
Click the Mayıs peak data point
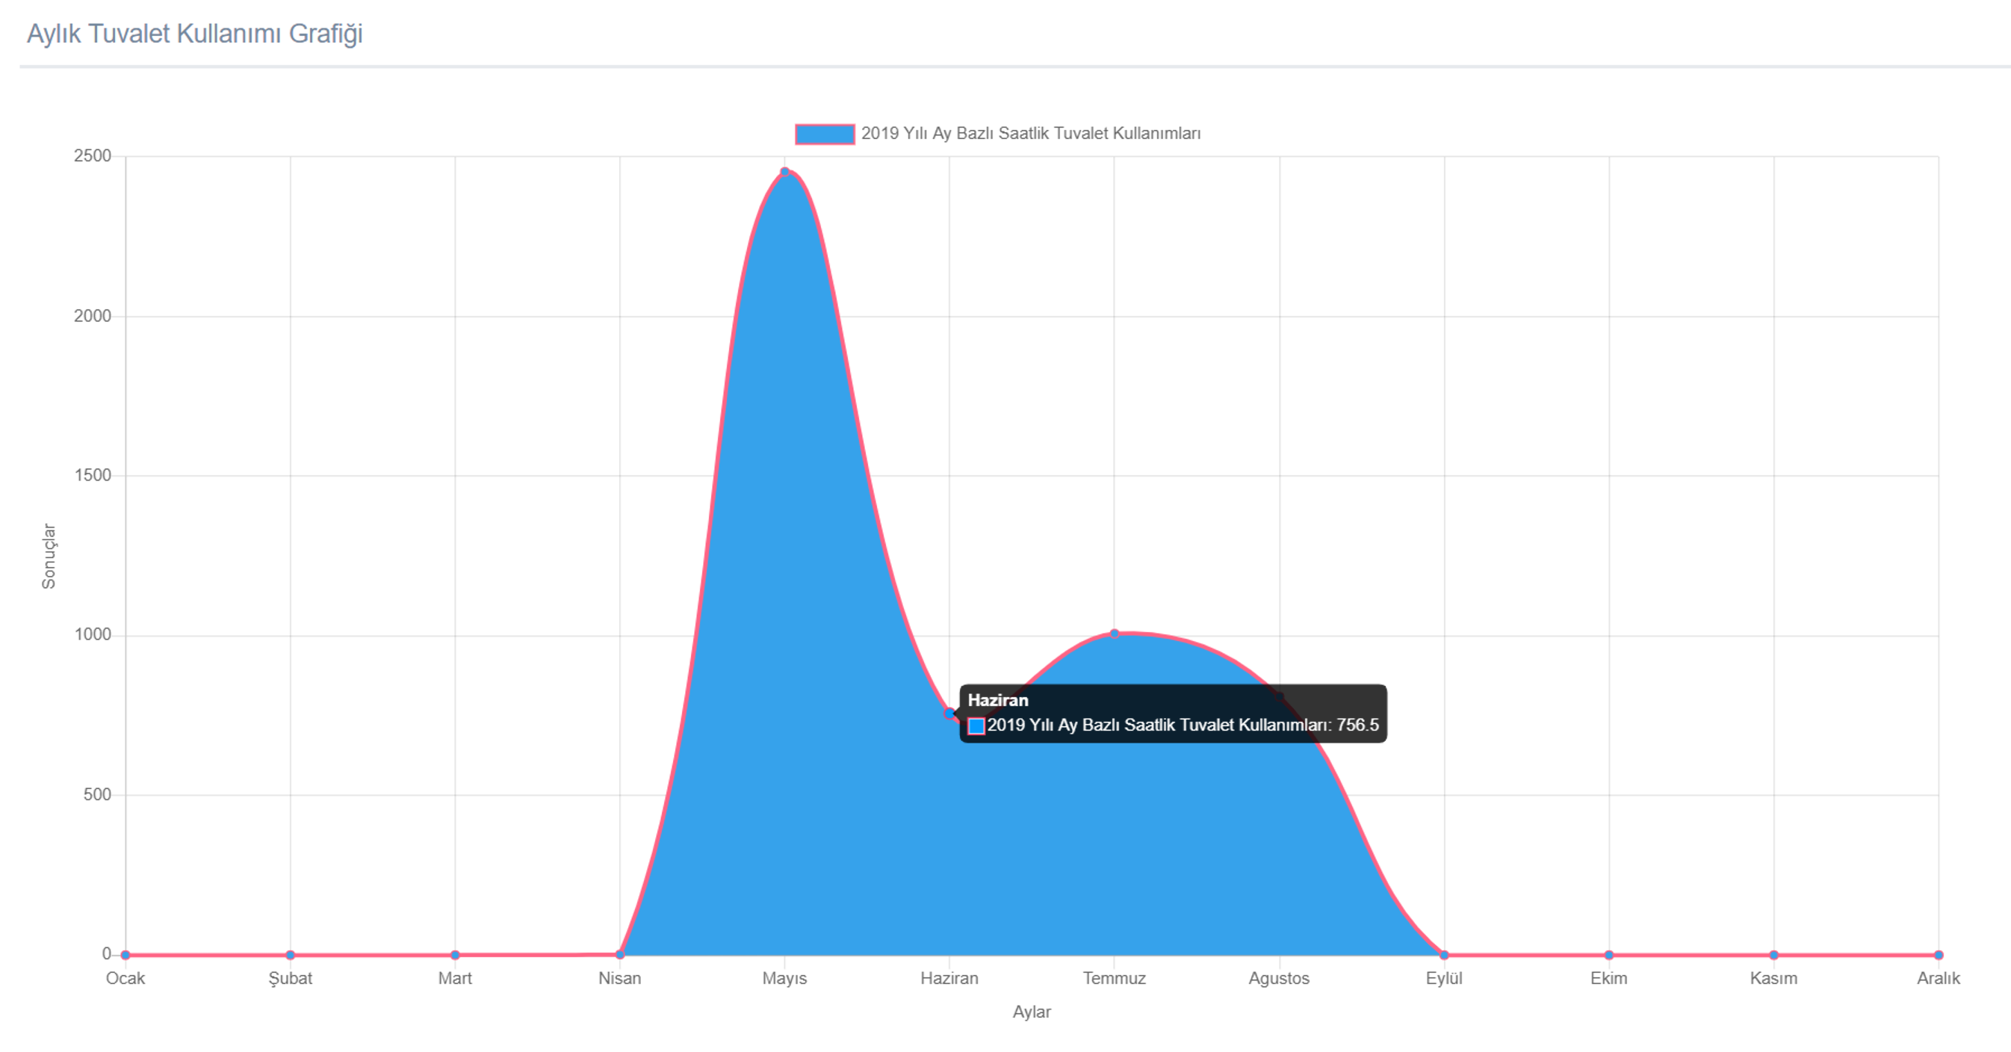point(784,172)
